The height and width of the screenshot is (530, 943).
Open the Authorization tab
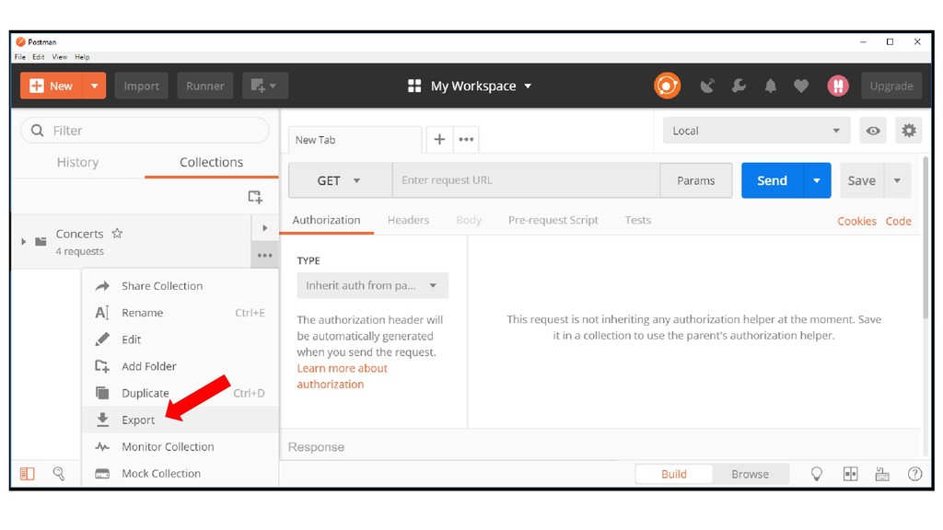click(x=326, y=220)
